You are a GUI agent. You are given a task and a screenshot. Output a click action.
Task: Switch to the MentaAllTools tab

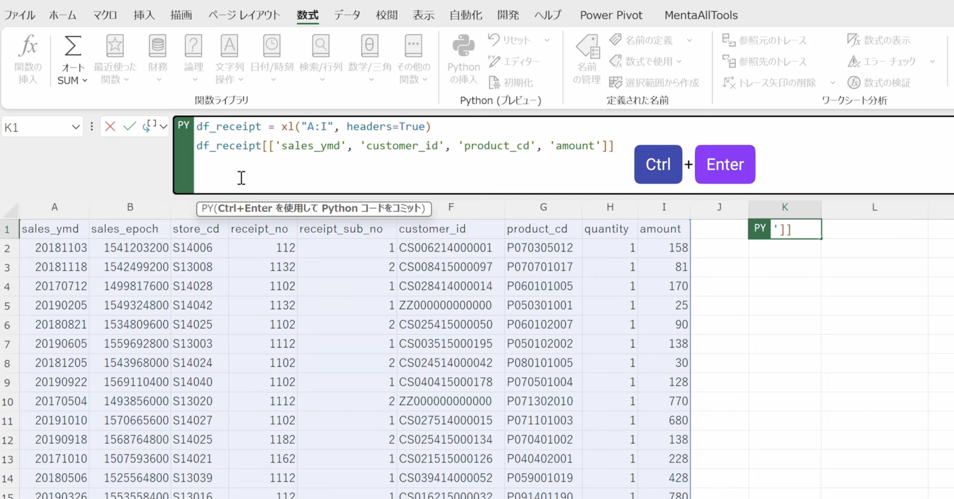coord(701,15)
